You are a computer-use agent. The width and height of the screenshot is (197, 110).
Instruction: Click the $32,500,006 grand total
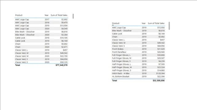159,81
